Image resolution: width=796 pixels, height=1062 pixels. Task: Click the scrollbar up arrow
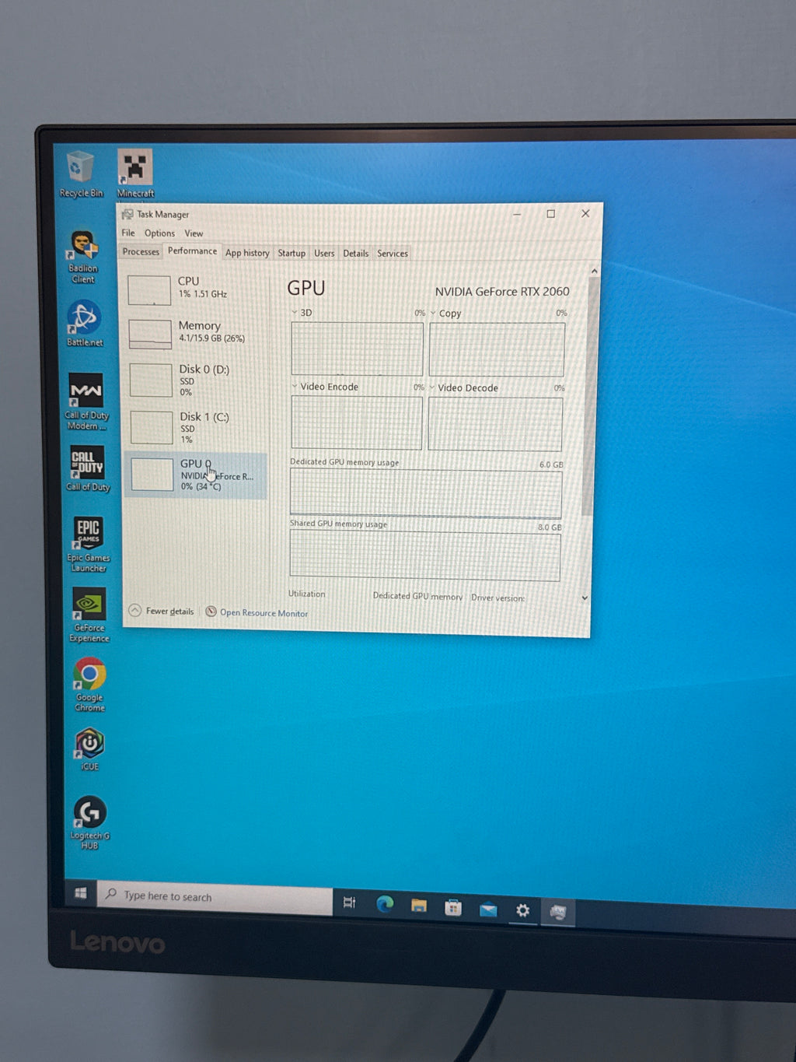click(x=595, y=272)
